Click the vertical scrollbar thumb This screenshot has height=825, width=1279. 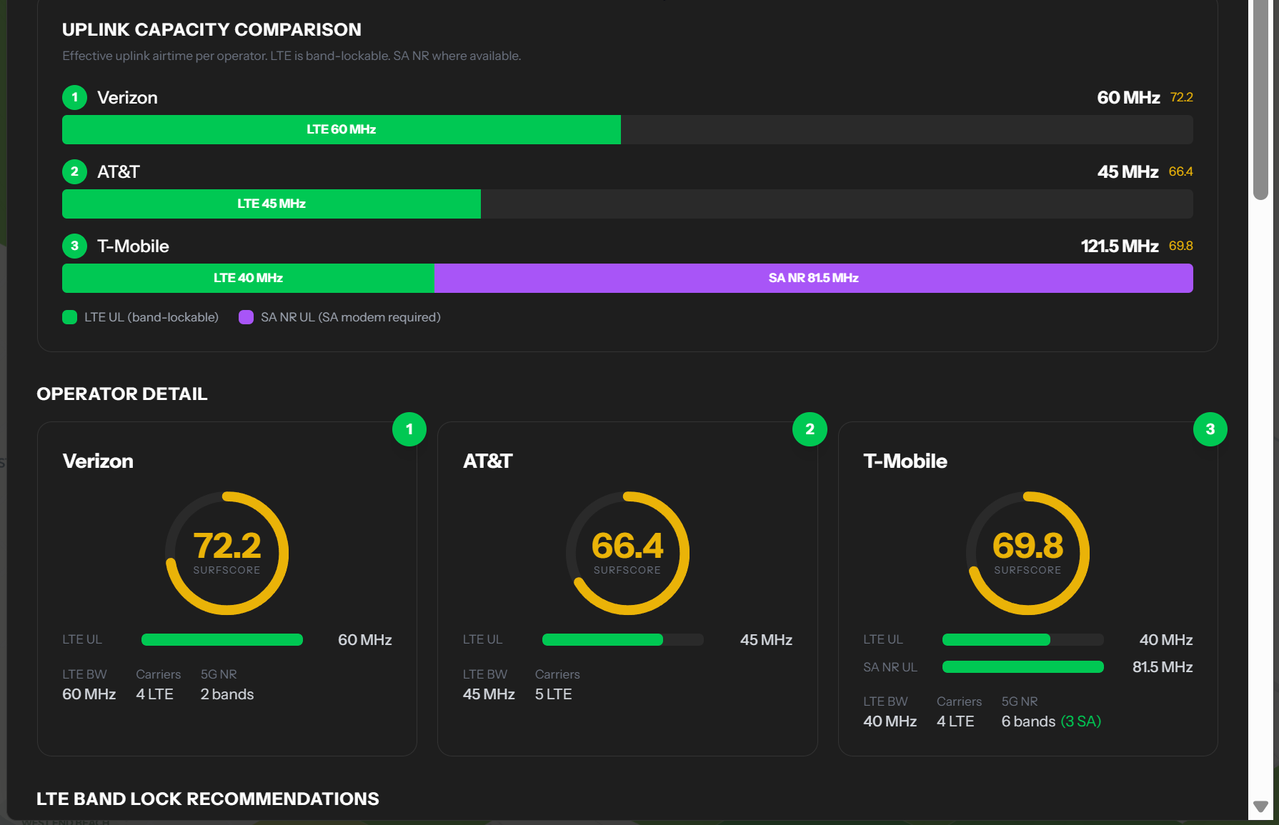pyautogui.click(x=1261, y=100)
